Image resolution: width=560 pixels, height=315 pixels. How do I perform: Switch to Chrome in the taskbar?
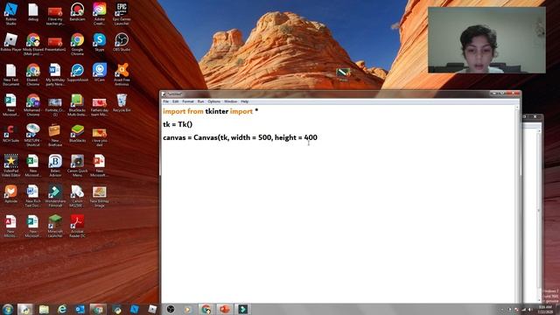coord(206,309)
